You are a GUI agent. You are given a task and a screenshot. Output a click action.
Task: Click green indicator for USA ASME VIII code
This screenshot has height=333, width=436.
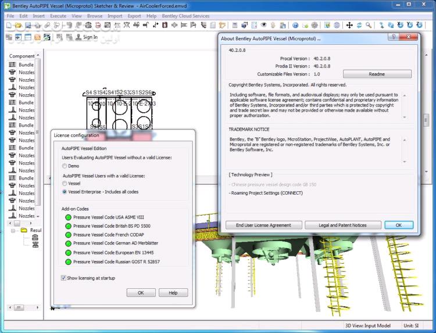coord(68,217)
